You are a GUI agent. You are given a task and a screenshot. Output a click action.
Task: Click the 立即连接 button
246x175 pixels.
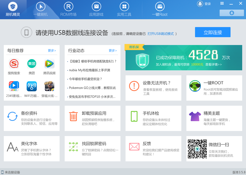point(213,32)
